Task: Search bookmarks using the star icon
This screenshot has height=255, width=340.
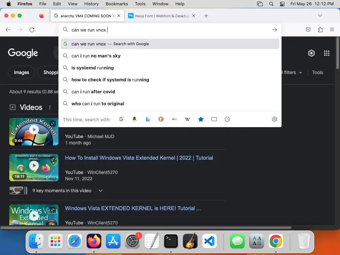Action: click(x=201, y=119)
